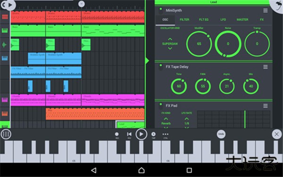
Task: Start recording with the REC button
Action: pos(117,134)
